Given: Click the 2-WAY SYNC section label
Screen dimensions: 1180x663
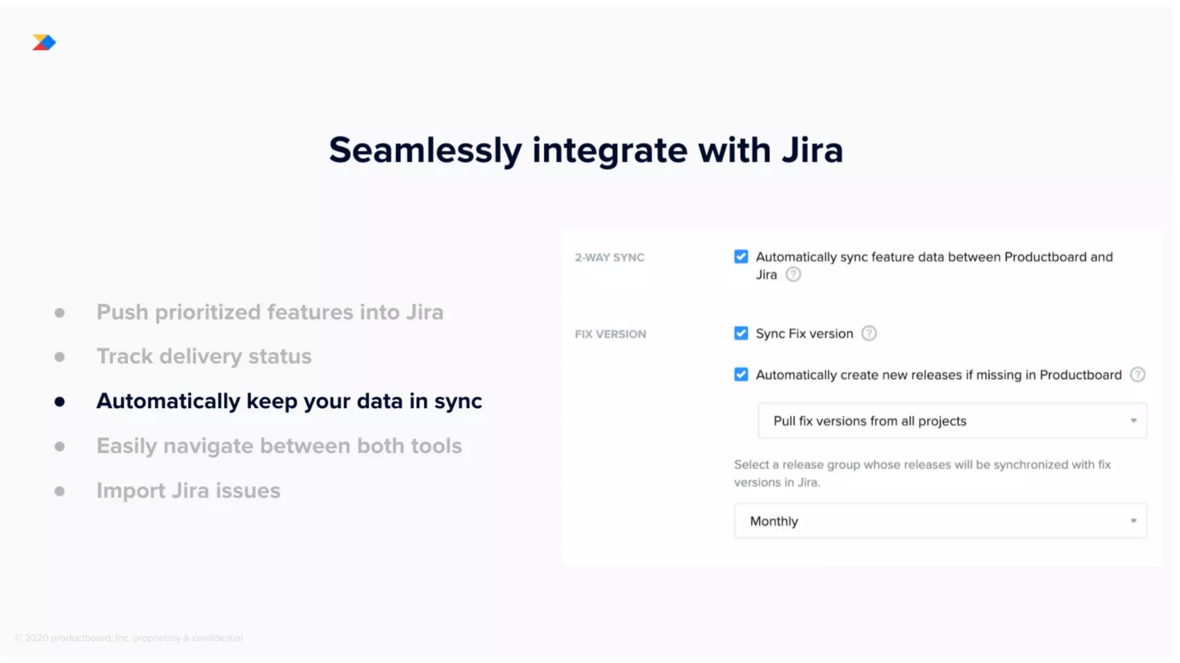Looking at the screenshot, I should coord(610,257).
